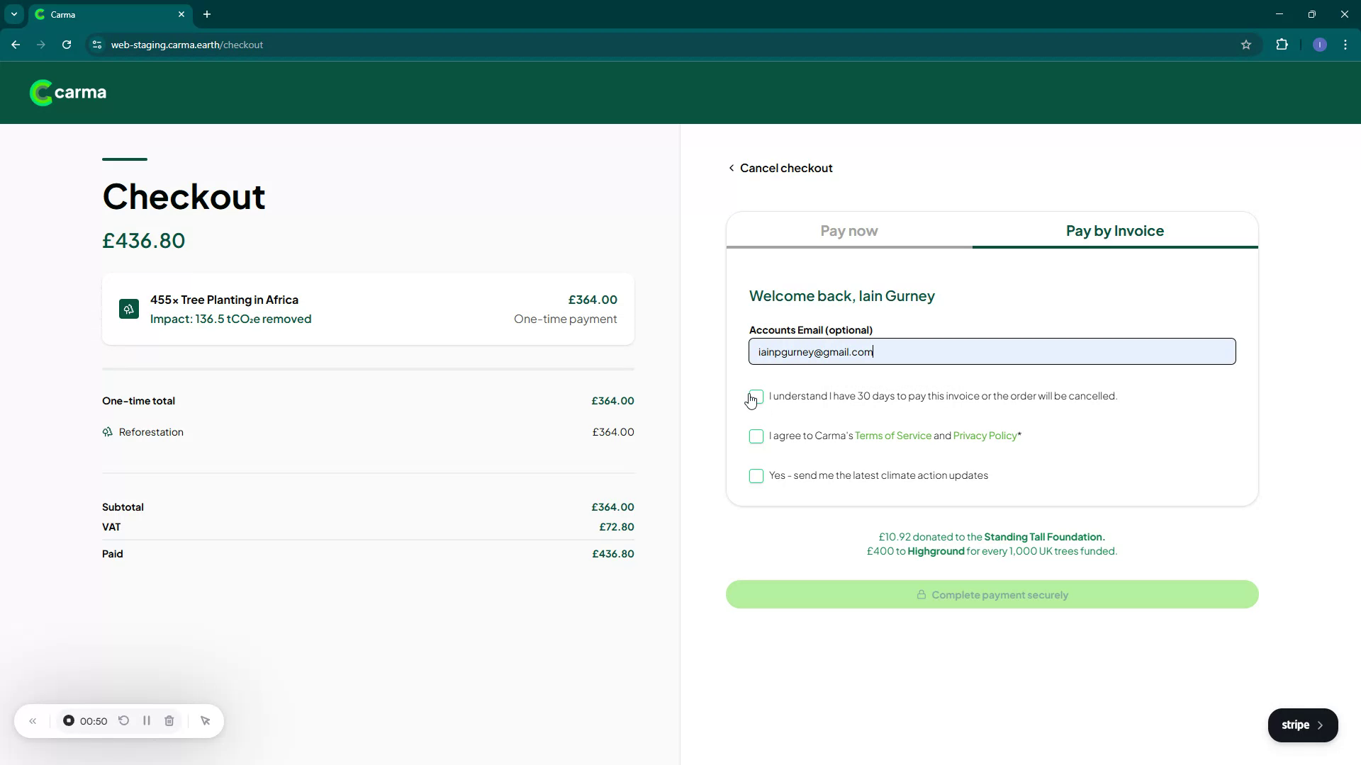Bookmark this page using the star icon
1361x765 pixels.
tap(1247, 45)
